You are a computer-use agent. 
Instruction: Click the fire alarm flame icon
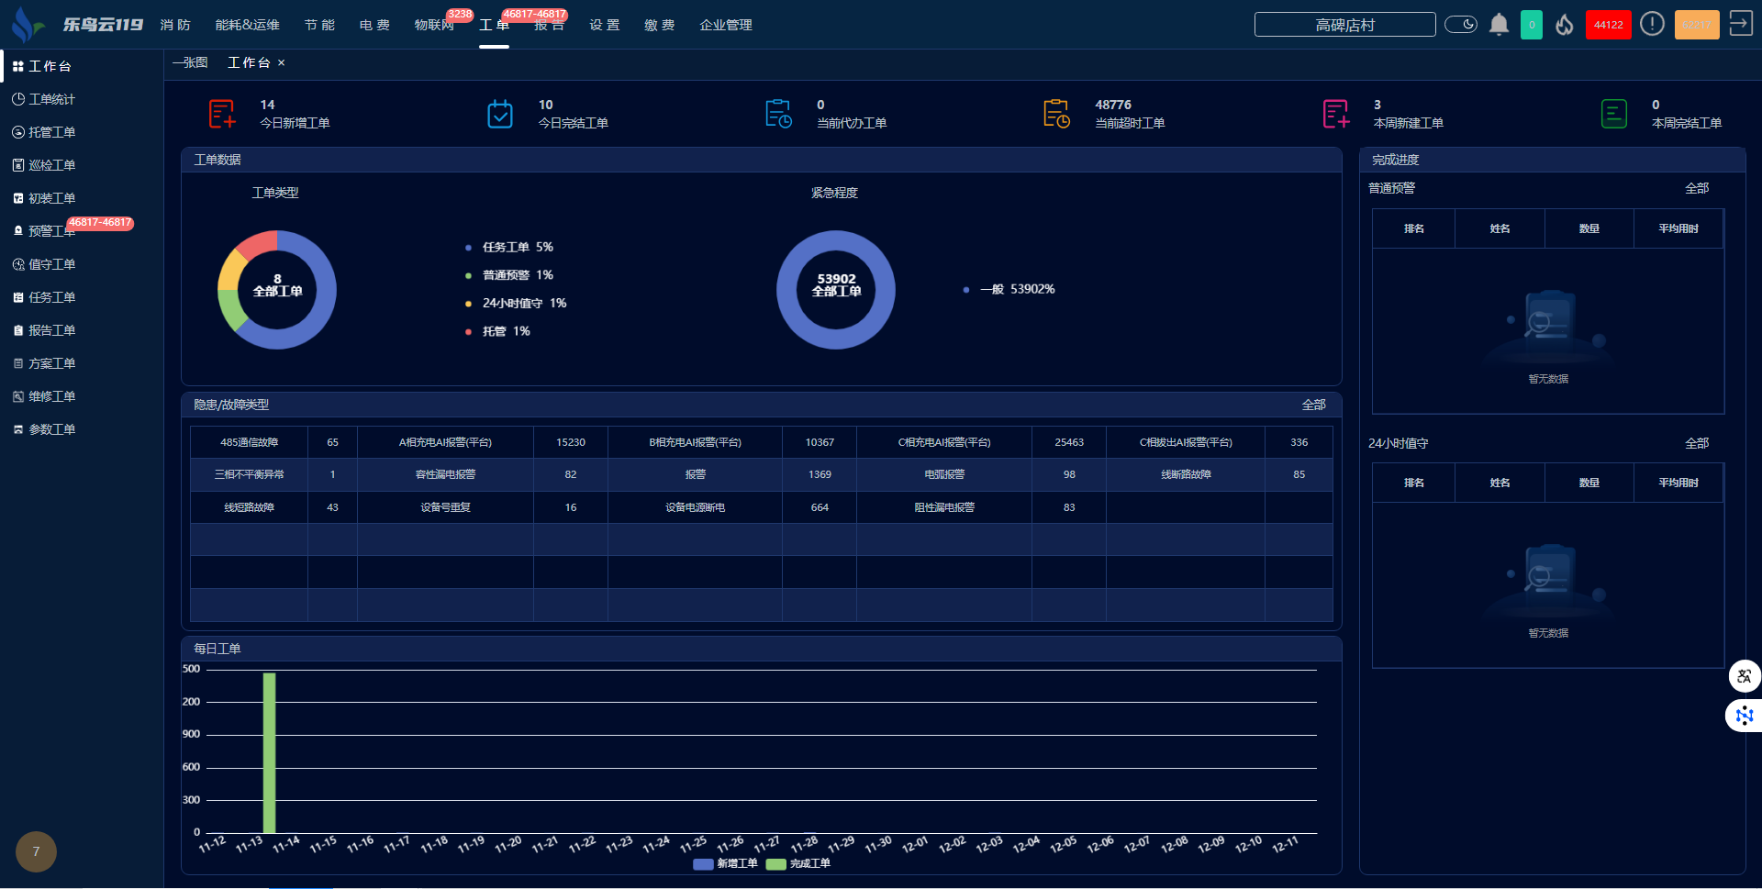pos(1565,25)
